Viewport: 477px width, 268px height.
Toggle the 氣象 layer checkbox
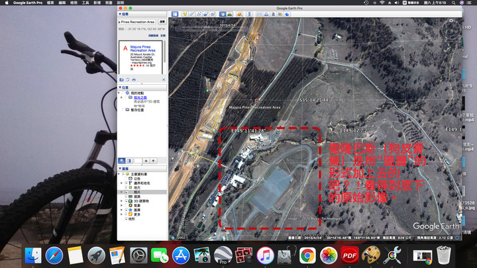[x=127, y=205]
